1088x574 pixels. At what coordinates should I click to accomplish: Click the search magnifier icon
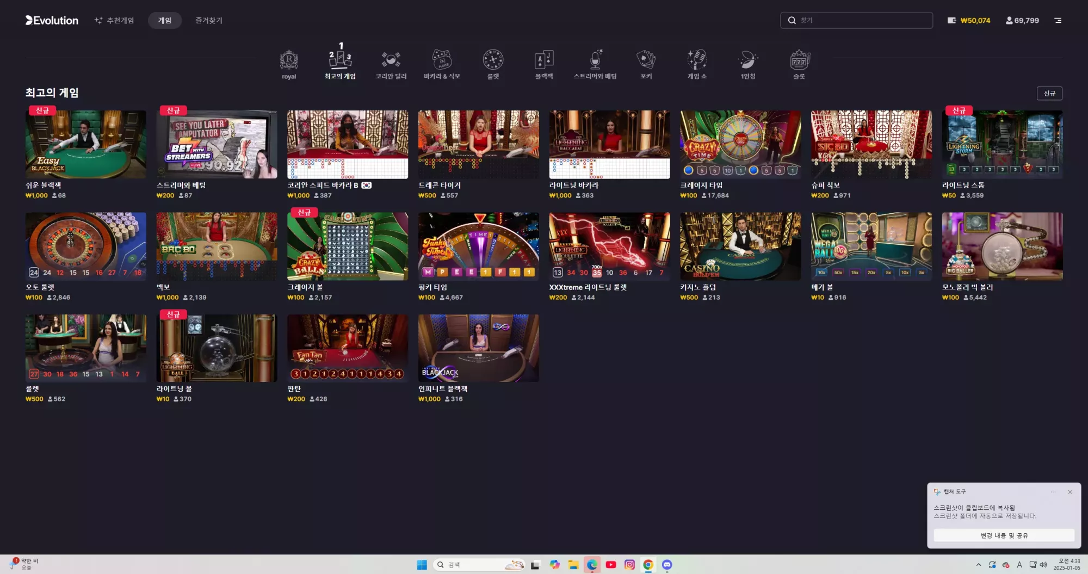point(792,20)
